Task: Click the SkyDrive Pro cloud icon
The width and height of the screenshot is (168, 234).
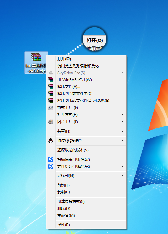Action: (51, 73)
